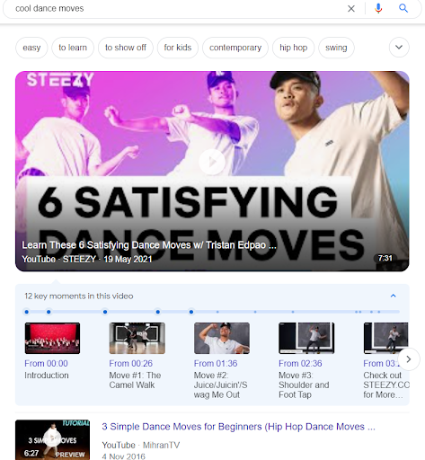Click 'YouTube · MihranTV' source text
425x460 pixels.
141,446
